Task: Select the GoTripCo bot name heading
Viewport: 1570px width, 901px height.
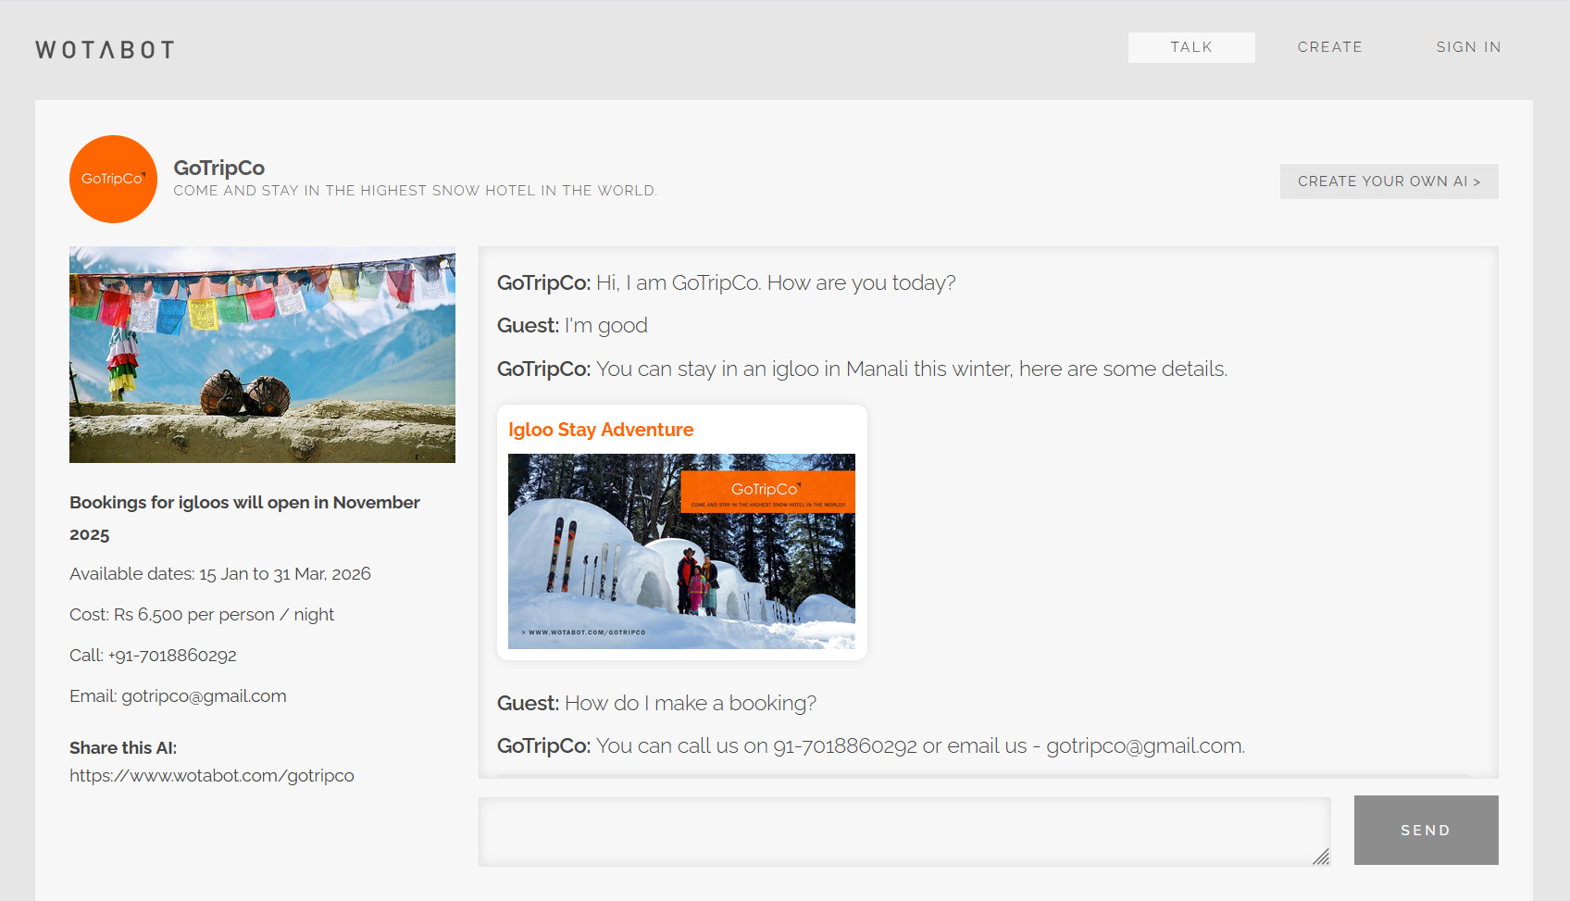Action: click(x=219, y=168)
